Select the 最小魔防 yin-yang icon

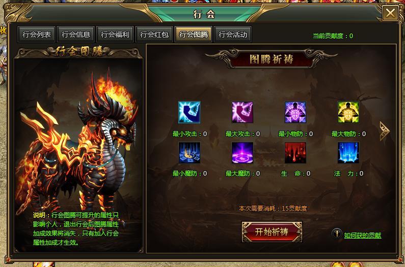(x=190, y=153)
